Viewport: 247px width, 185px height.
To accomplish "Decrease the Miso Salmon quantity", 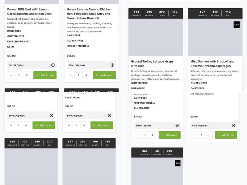I will coord(194,135).
